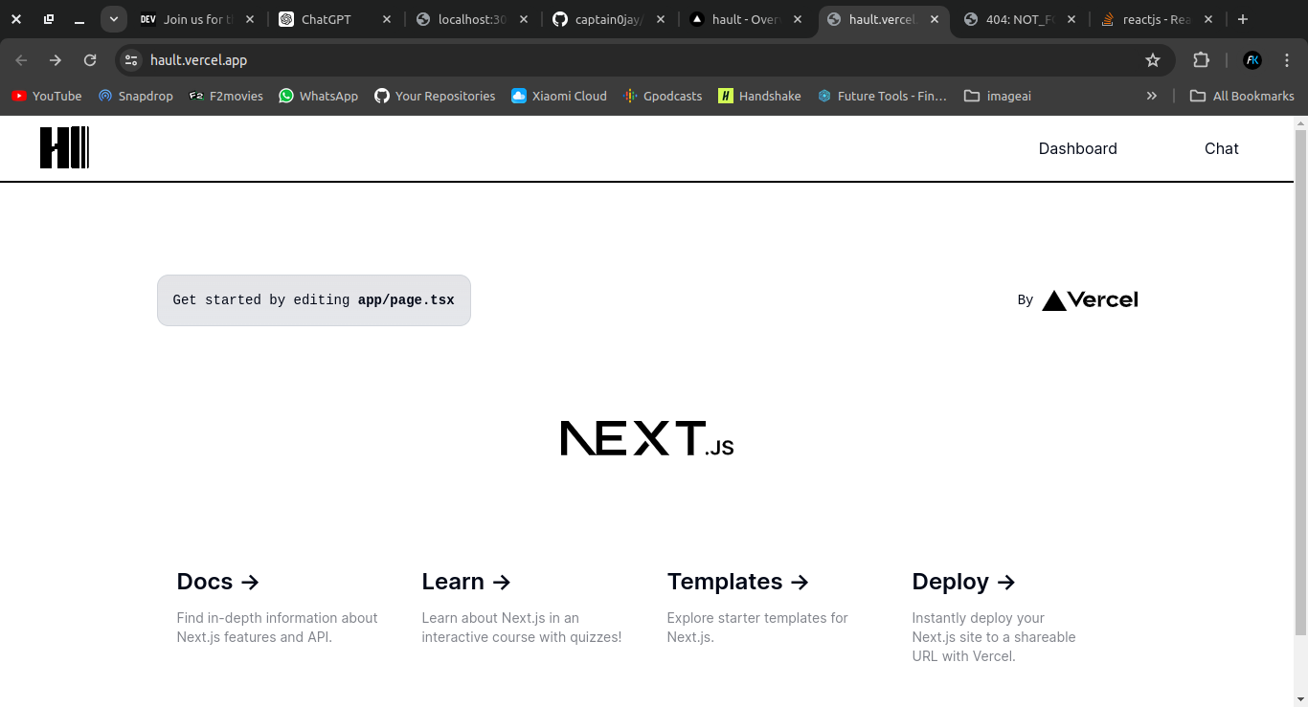Open the Gpodcasts bookmark
Screen dimensions: 1308x707
click(663, 96)
